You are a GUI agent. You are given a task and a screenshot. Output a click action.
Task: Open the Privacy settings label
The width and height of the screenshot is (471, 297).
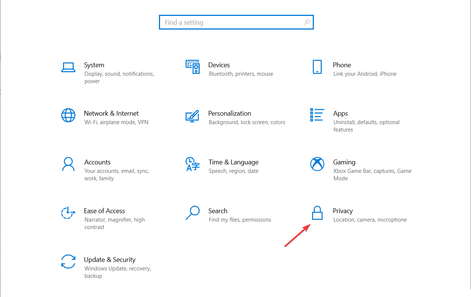pyautogui.click(x=343, y=211)
